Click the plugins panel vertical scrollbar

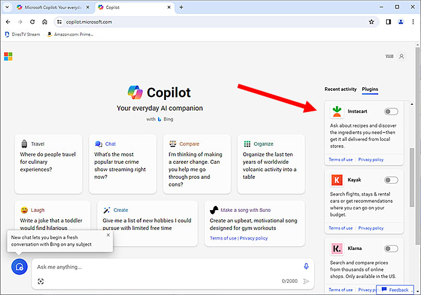click(411, 175)
